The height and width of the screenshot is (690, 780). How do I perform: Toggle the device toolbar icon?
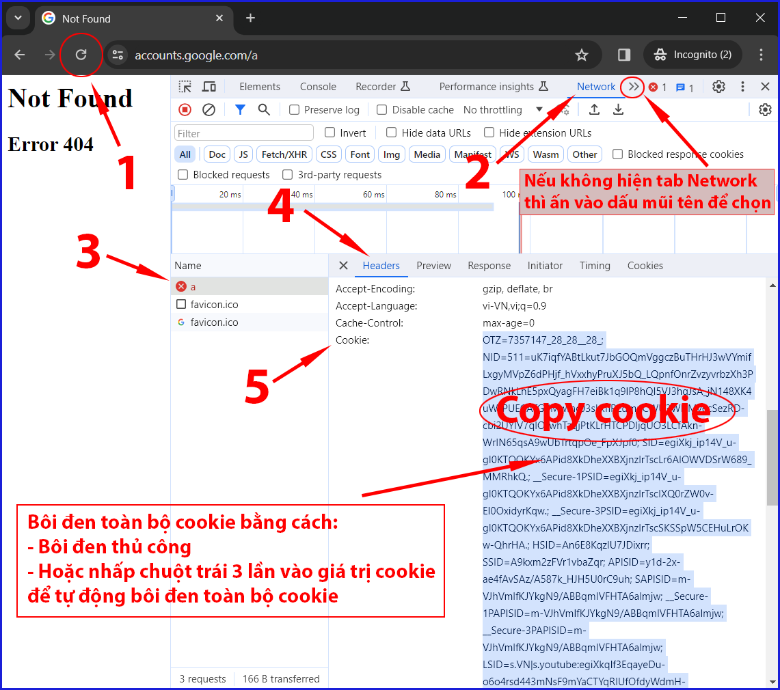click(x=209, y=87)
